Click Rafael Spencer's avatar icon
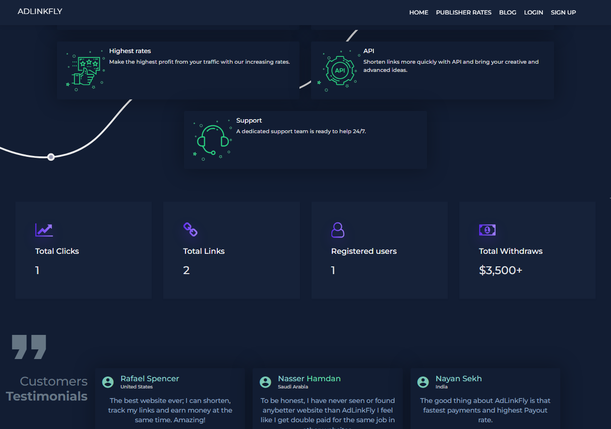 [108, 382]
